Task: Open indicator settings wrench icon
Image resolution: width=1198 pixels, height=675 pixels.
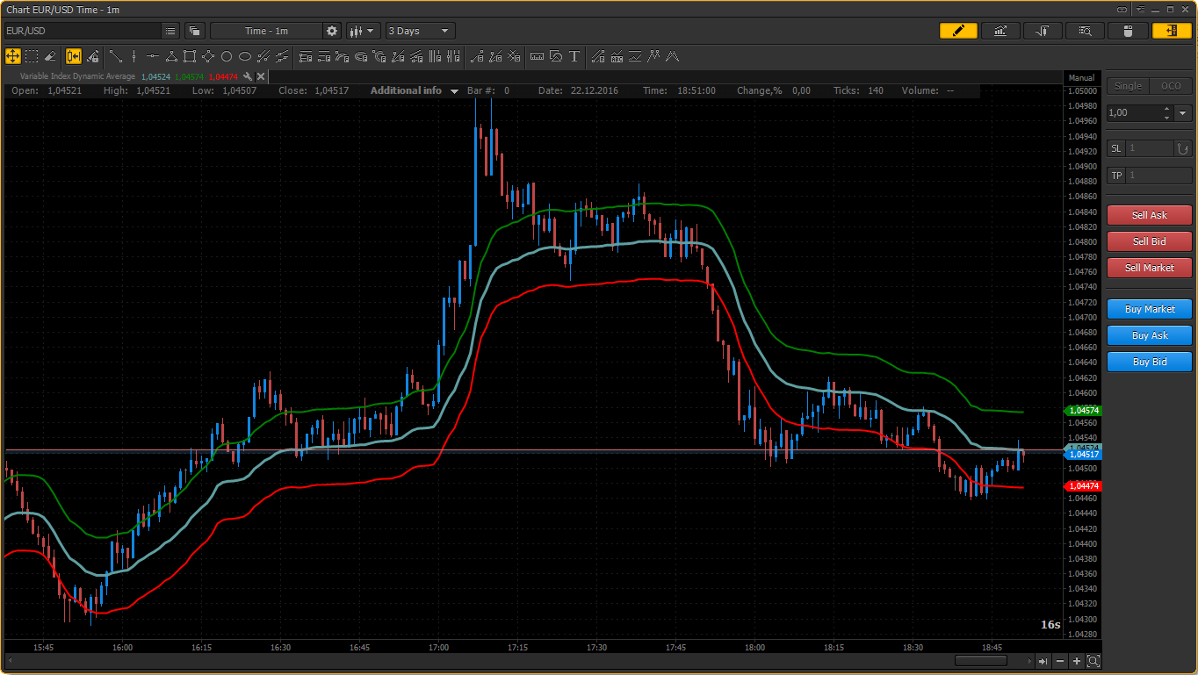Action: click(x=249, y=76)
